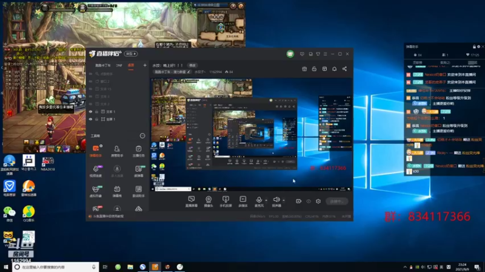Screen dimensions: 485x272
Task: Open the WeChat desktop icon
Action: [9, 213]
